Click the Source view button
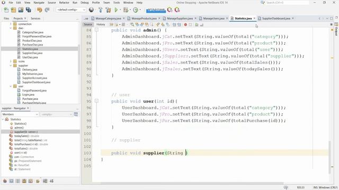Viewport: 339px width, 190px height. click(x=88, y=25)
